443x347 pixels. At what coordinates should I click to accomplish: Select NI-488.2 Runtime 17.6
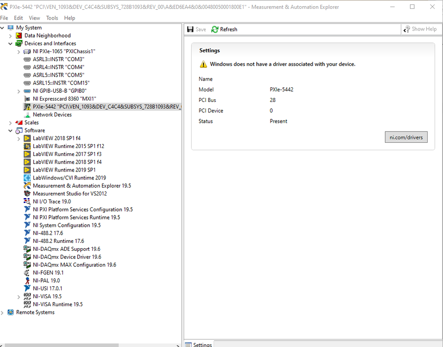click(59, 241)
